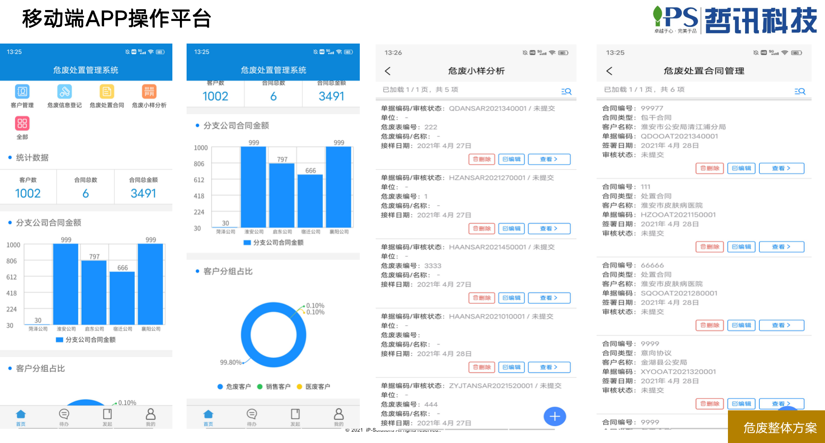Edit contract 9999 金湖县公安局

[741, 404]
